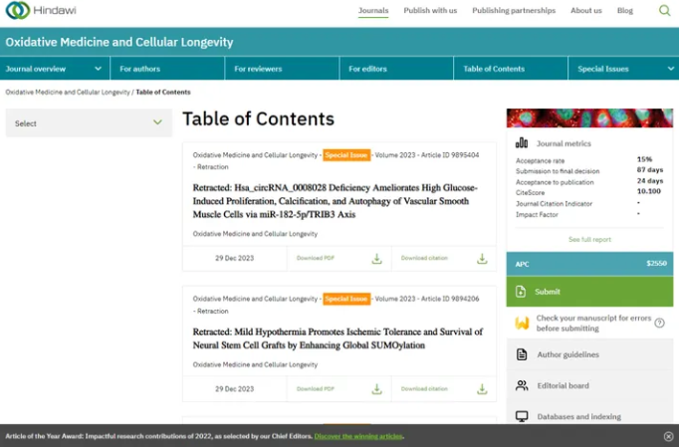Click 'Article ID 9895404' text

click(x=450, y=155)
